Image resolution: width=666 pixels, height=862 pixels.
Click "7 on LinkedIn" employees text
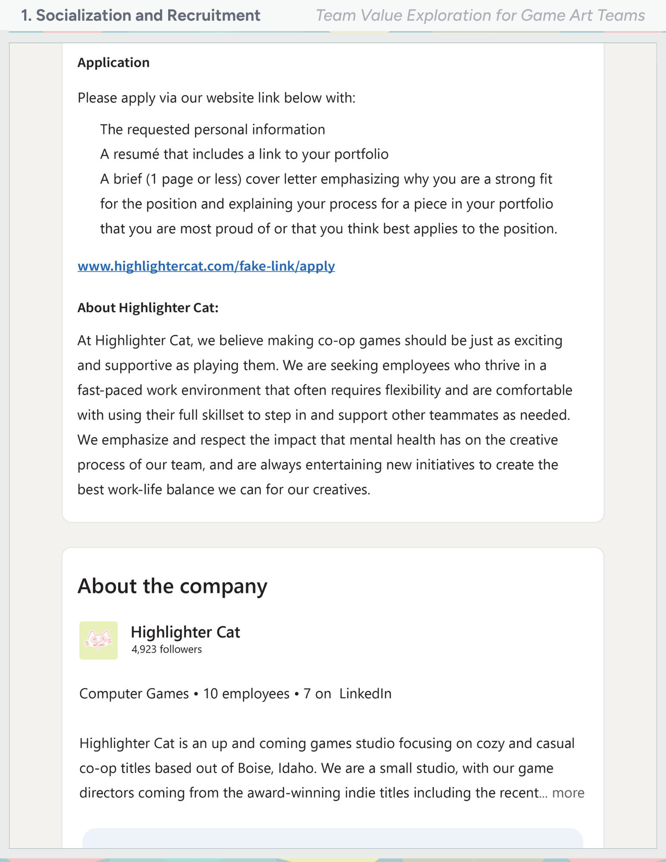coord(347,693)
